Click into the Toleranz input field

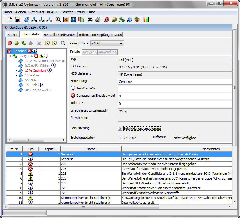(175, 104)
